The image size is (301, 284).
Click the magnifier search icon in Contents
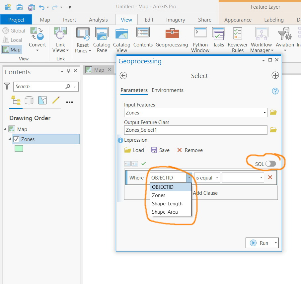click(x=68, y=87)
